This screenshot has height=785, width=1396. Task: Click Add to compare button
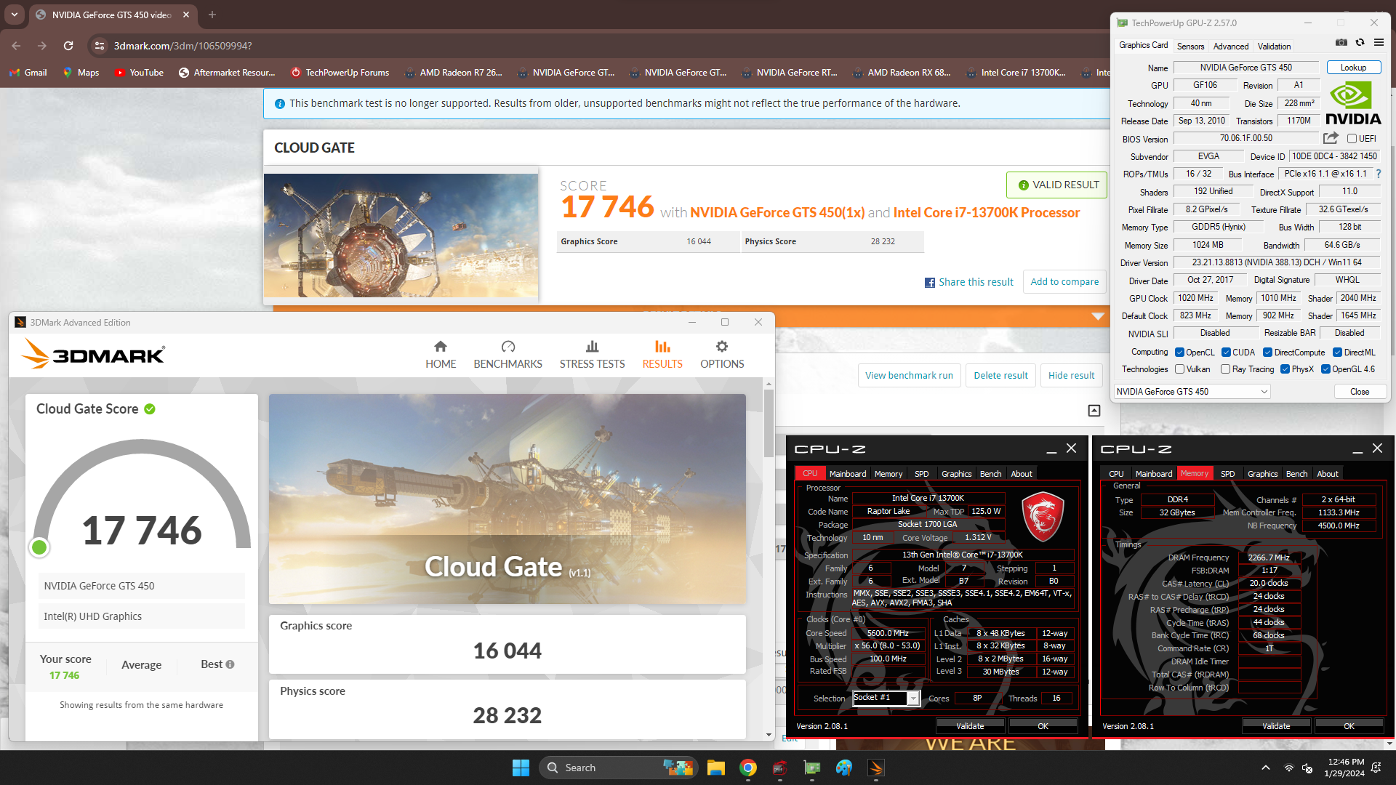coord(1064,281)
